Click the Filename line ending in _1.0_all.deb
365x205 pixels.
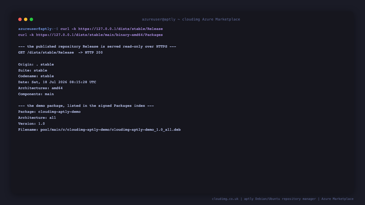[x=100, y=130]
